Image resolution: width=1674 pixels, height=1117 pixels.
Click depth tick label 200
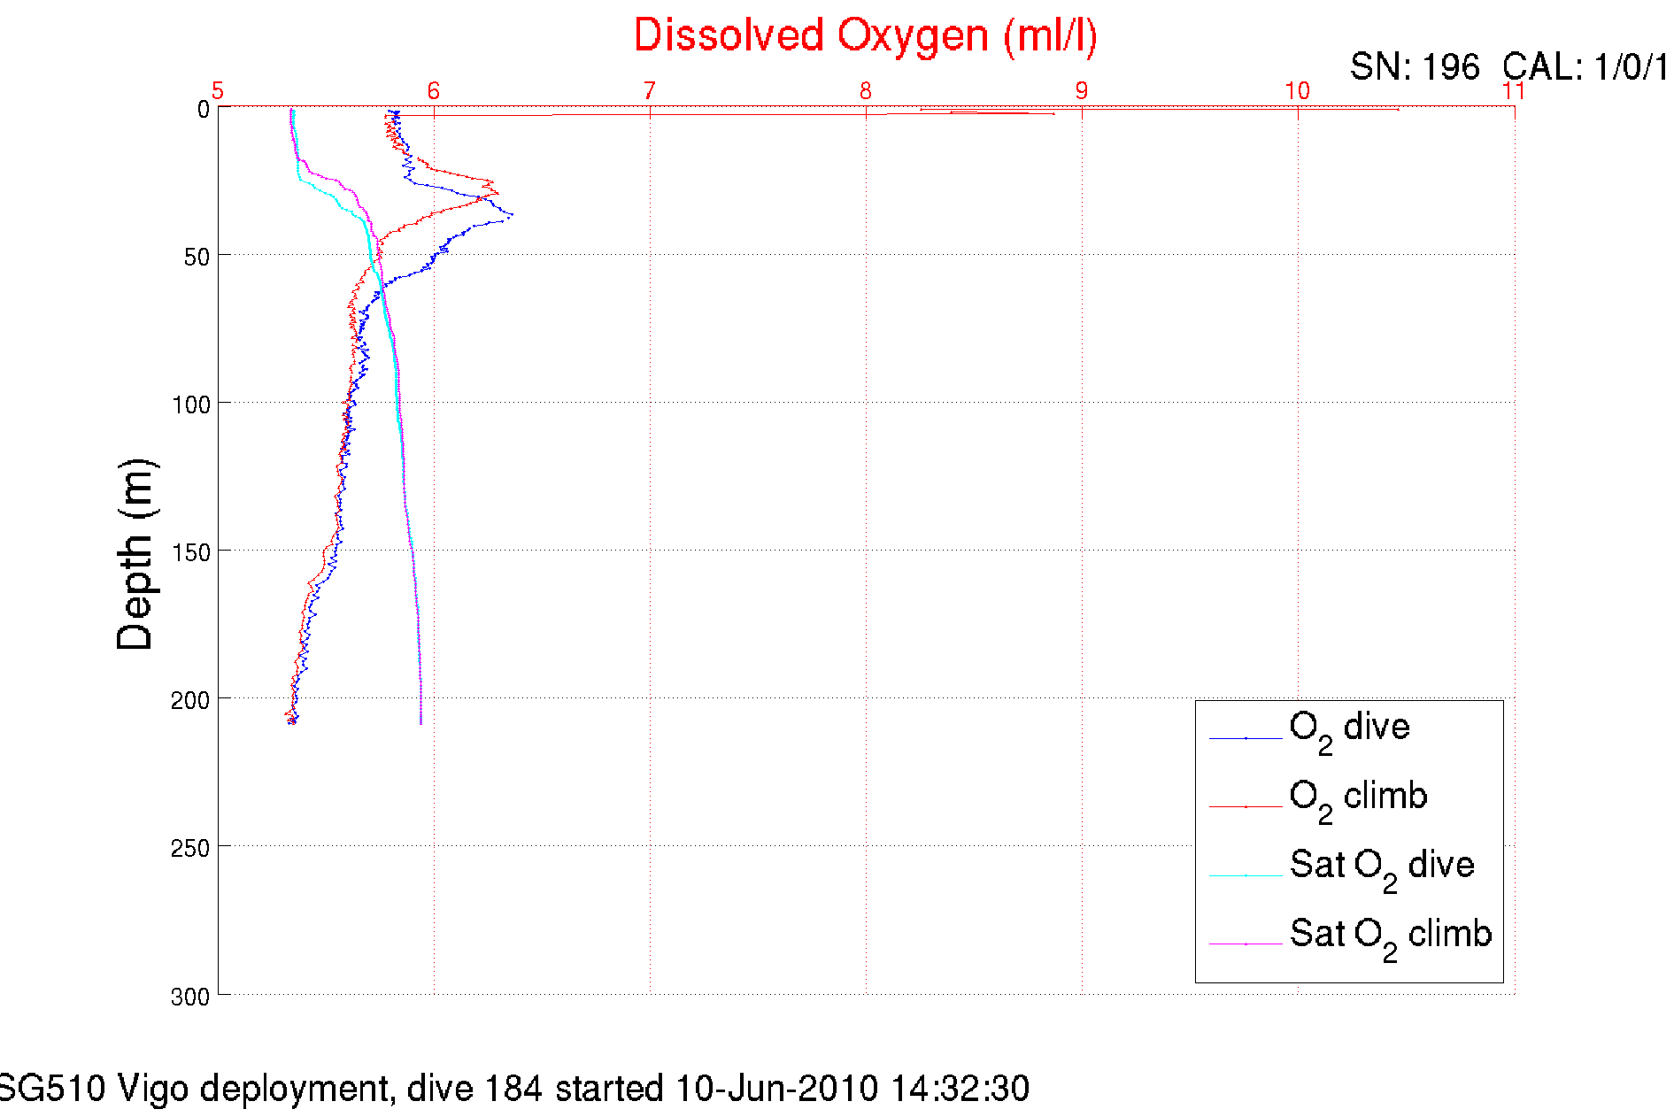[x=190, y=701]
